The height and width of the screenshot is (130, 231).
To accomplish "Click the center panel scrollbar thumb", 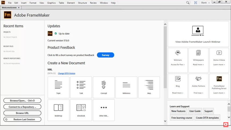I will pos(165,57).
